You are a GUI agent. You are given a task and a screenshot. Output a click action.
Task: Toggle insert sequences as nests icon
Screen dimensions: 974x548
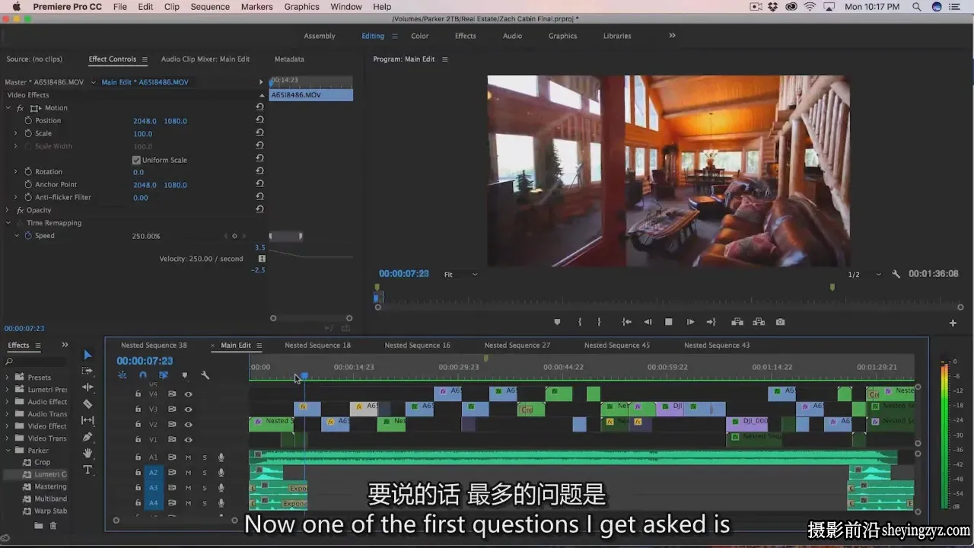(x=123, y=375)
